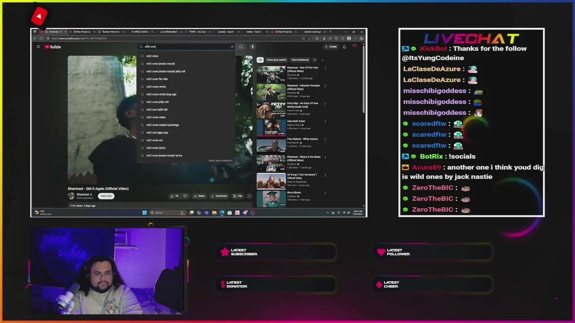Share the Did It Again video
Screen dimensions: 575x323
199,196
